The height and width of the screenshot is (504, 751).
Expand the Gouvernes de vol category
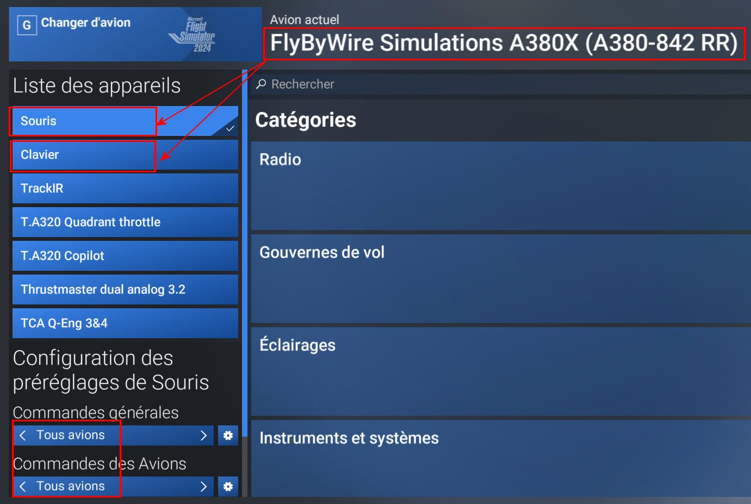[x=501, y=279]
